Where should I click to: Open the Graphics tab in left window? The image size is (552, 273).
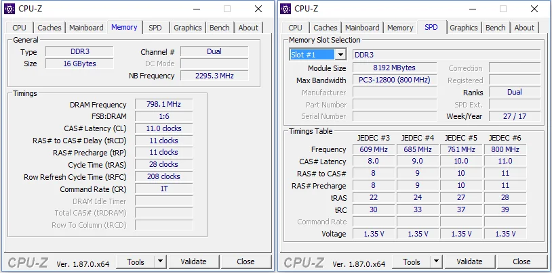188,28
